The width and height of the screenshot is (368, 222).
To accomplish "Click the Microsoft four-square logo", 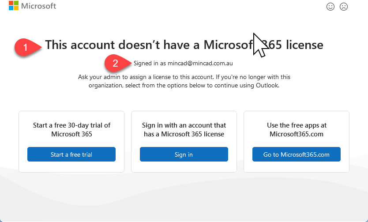I will click(14, 7).
